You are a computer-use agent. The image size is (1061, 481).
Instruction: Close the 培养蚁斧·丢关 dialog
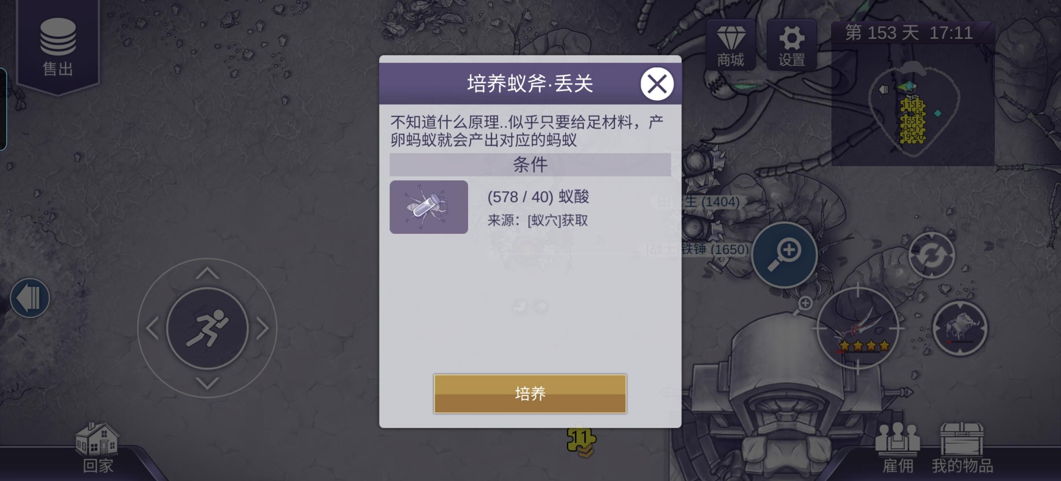point(657,84)
